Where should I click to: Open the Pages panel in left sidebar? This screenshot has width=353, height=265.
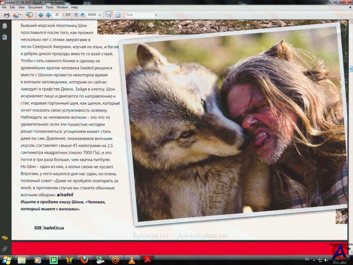click(5, 26)
